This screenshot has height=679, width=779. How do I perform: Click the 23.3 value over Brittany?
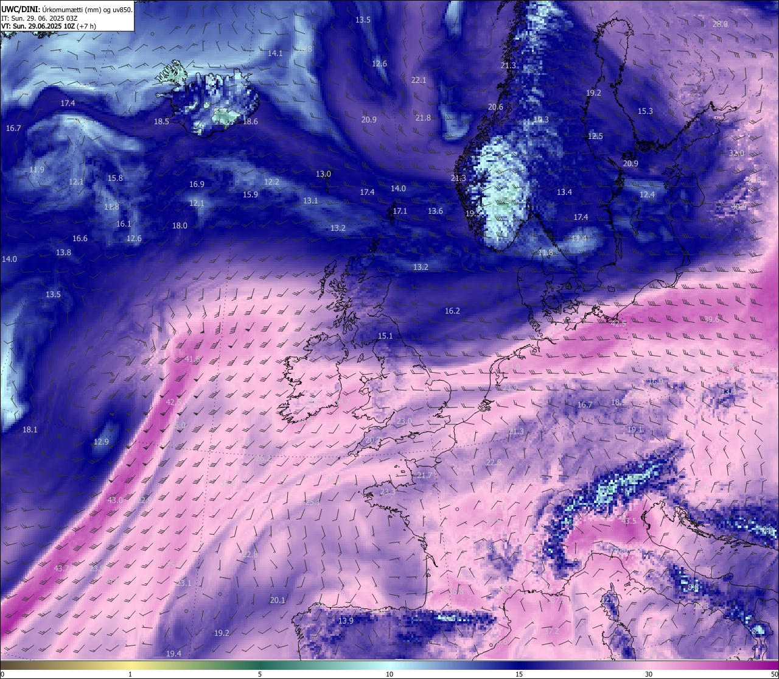click(388, 491)
